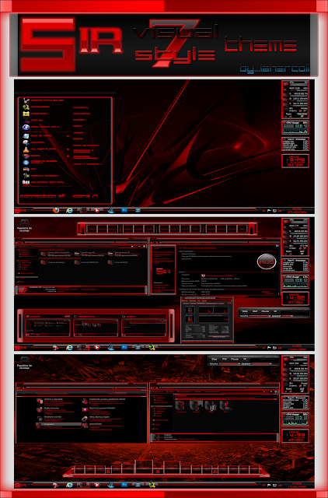Click the media player icon on top desktop taskbar
The height and width of the screenshot is (498, 328).
pyautogui.click(x=96, y=210)
